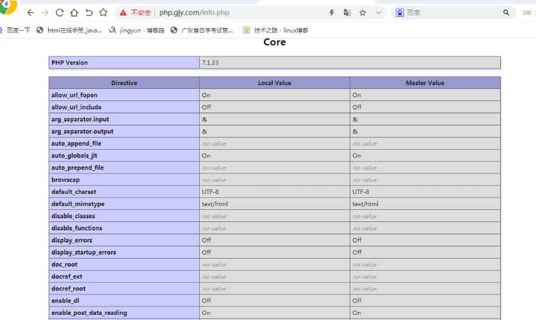This screenshot has width=536, height=320.
Task: Click the forward navigation arrow
Action: tap(45, 13)
